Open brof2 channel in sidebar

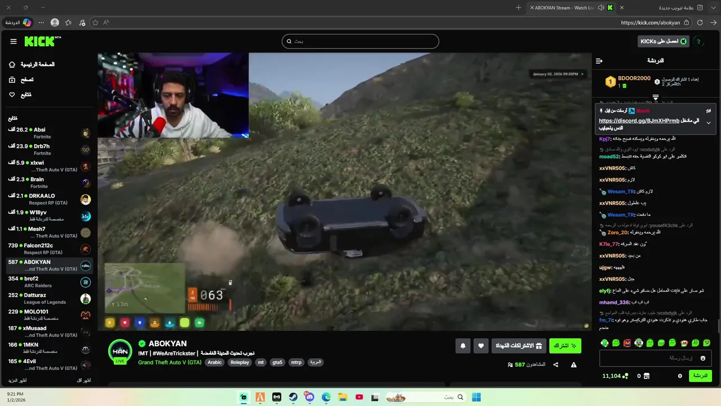click(49, 282)
